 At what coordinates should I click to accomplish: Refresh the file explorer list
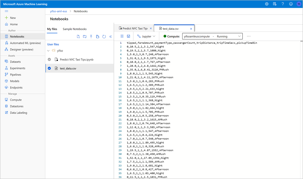104,37
